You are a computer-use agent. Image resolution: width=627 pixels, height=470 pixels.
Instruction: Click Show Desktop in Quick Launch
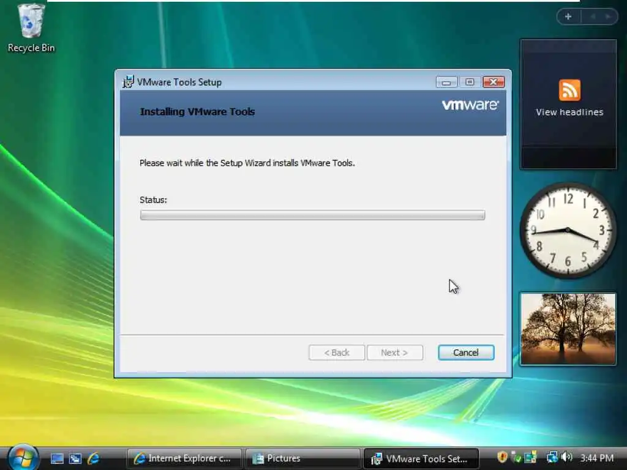tap(57, 458)
